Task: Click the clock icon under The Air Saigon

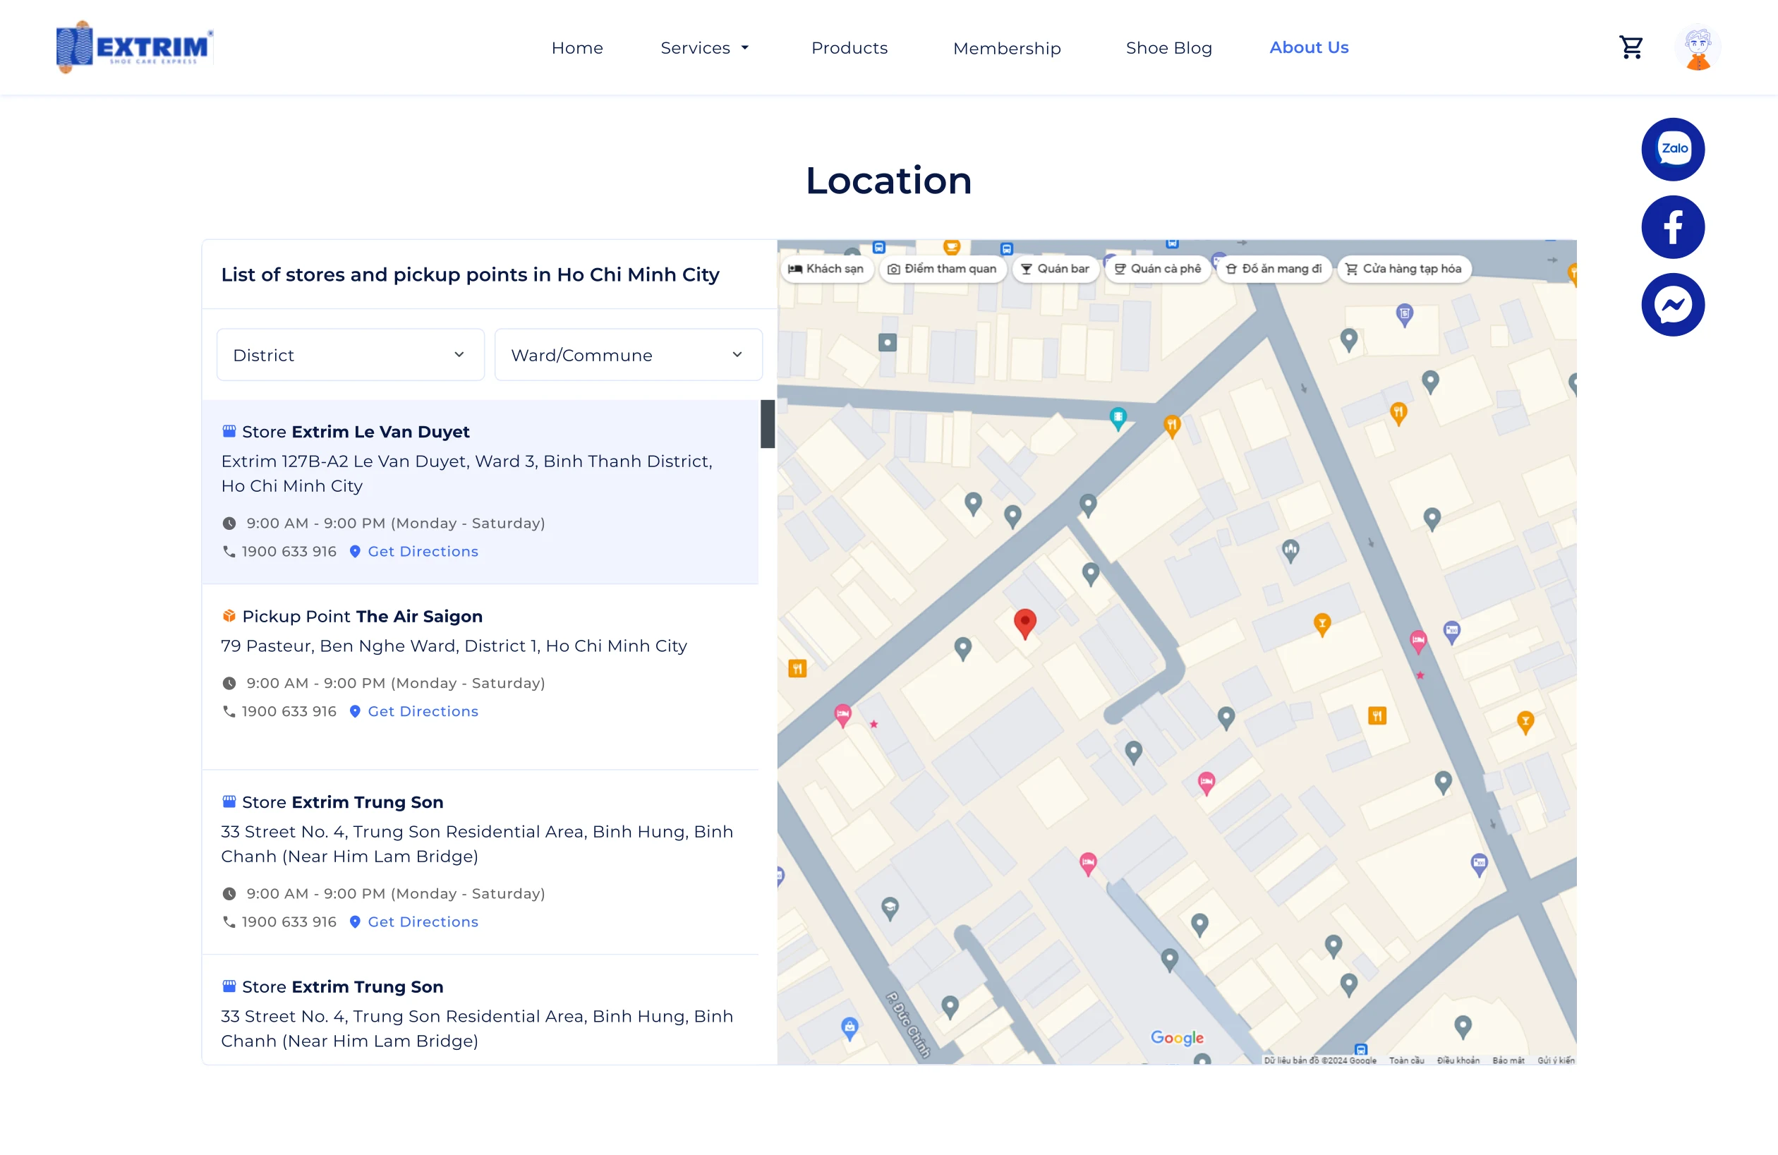Action: (x=229, y=683)
